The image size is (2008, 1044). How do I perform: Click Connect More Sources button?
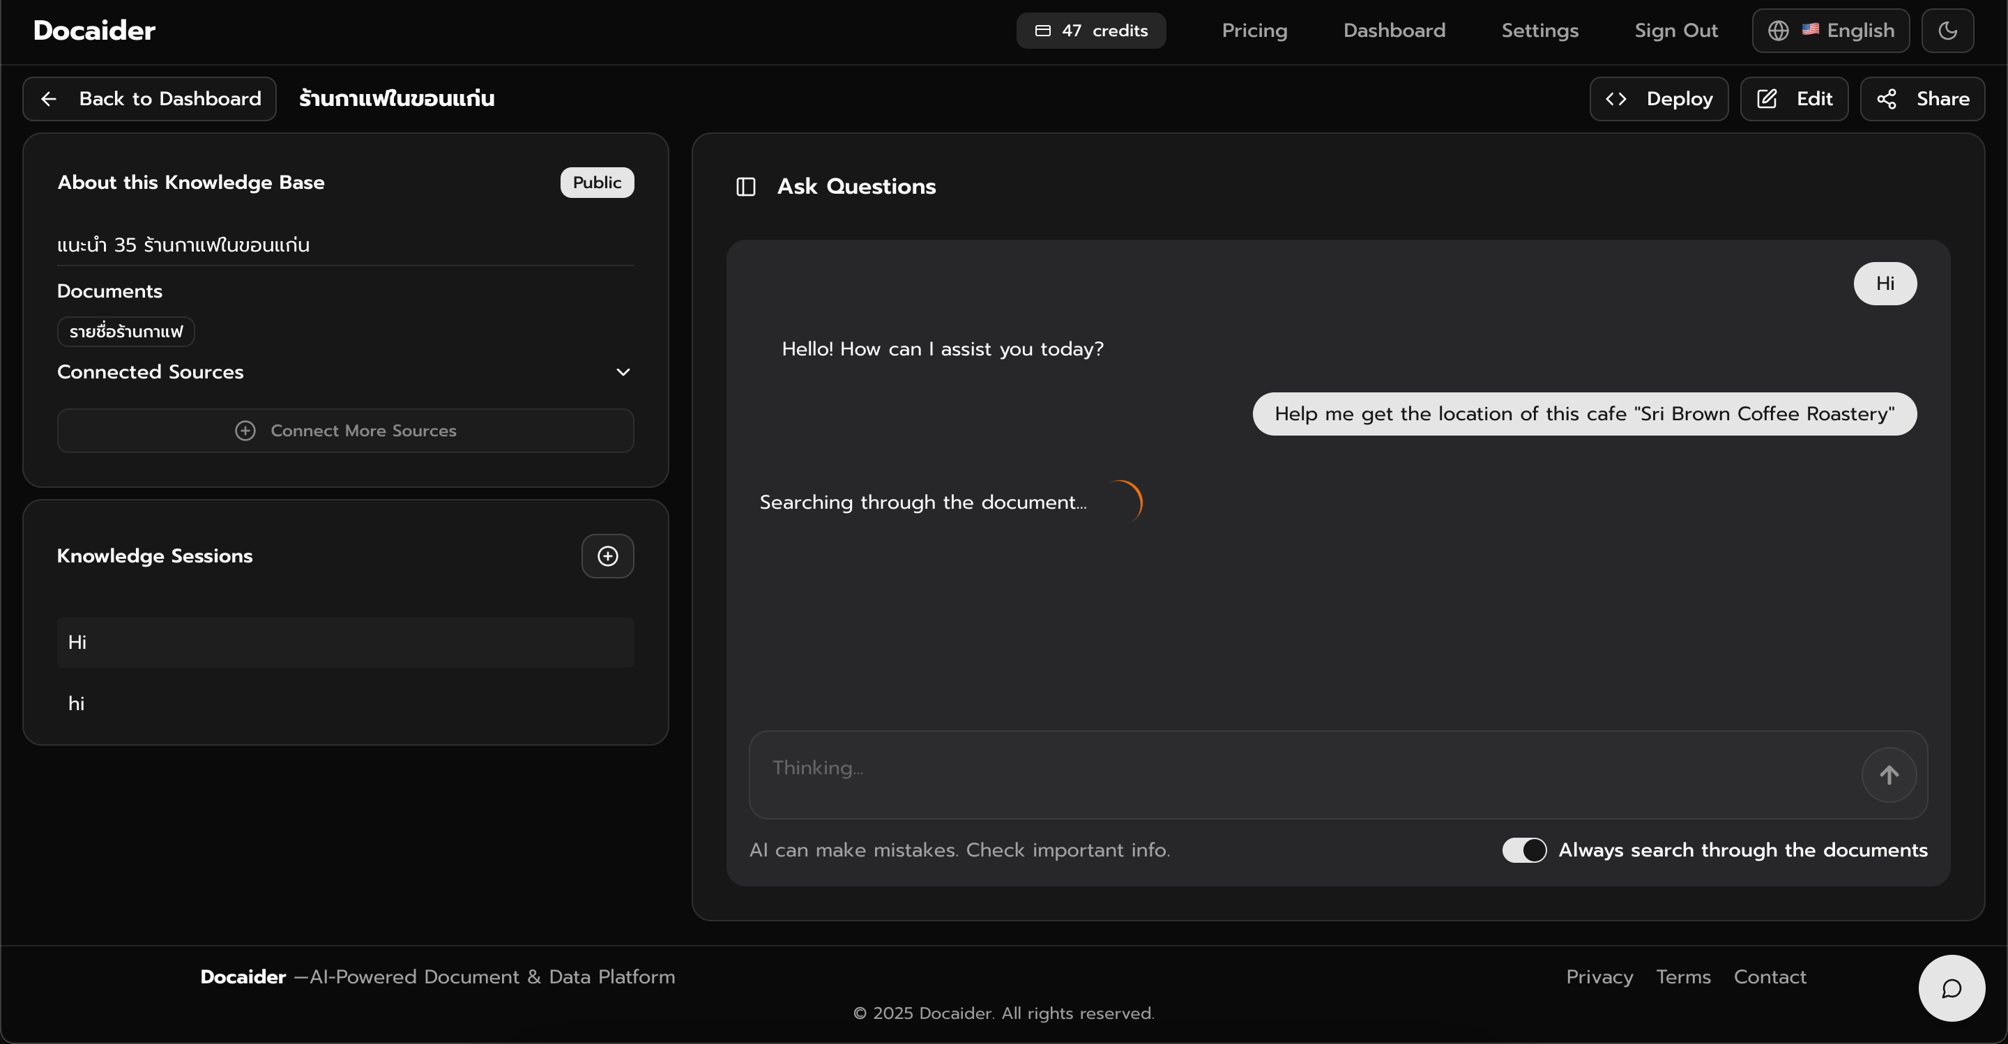click(x=345, y=431)
